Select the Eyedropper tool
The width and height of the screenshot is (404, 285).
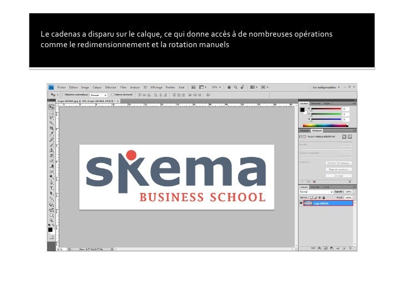[x=52, y=134]
